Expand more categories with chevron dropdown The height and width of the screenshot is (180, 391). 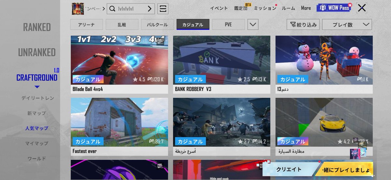(x=253, y=25)
